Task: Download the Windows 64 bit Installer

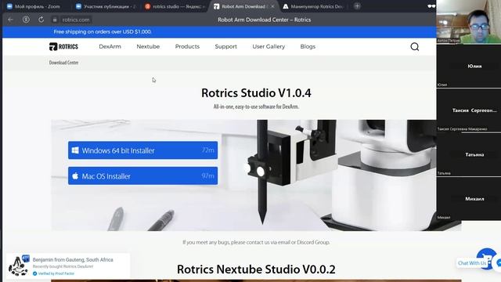Action: [142, 150]
